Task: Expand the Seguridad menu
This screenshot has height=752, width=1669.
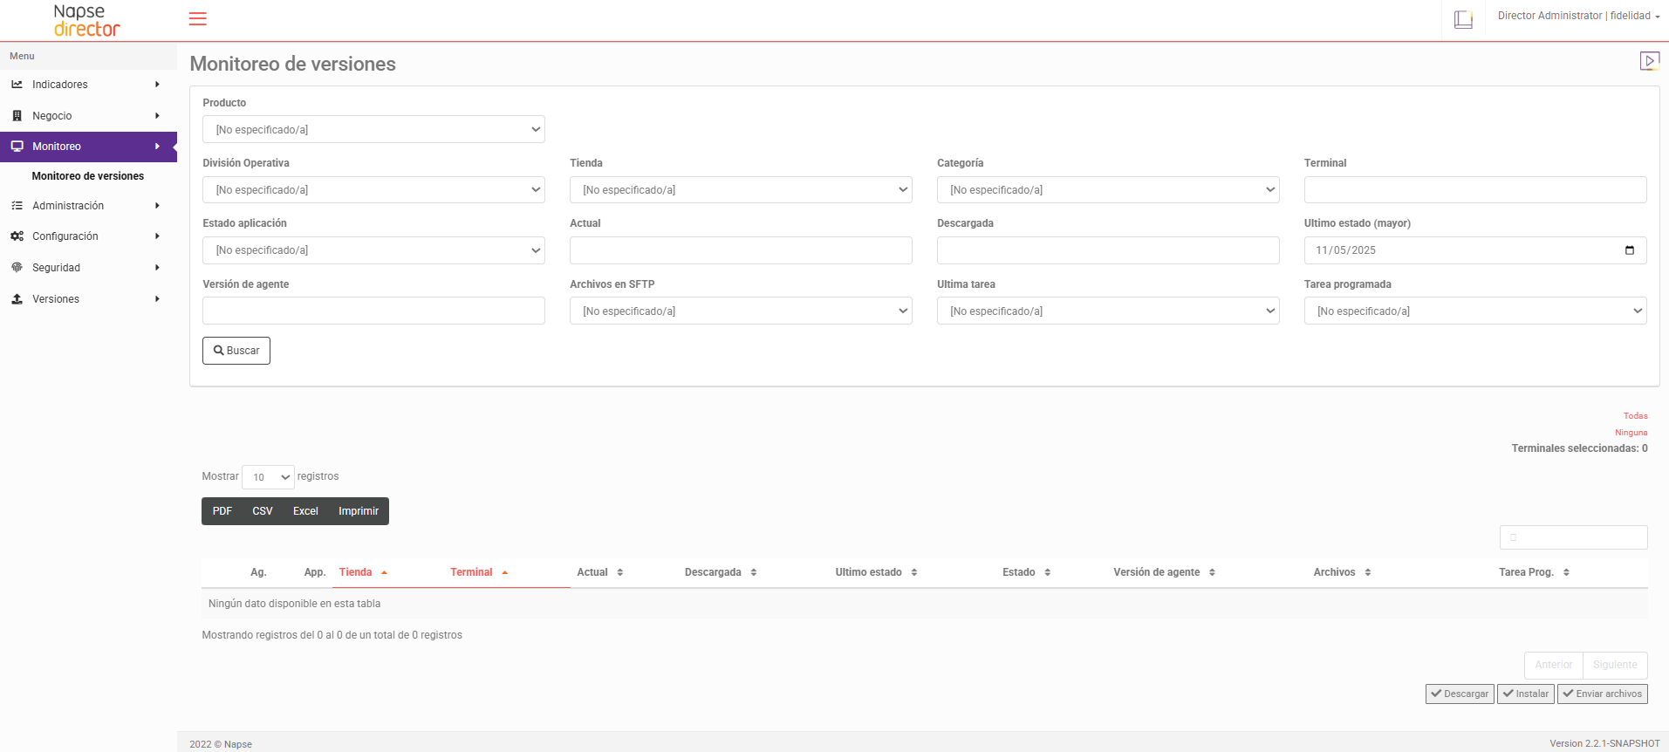Action: point(88,268)
